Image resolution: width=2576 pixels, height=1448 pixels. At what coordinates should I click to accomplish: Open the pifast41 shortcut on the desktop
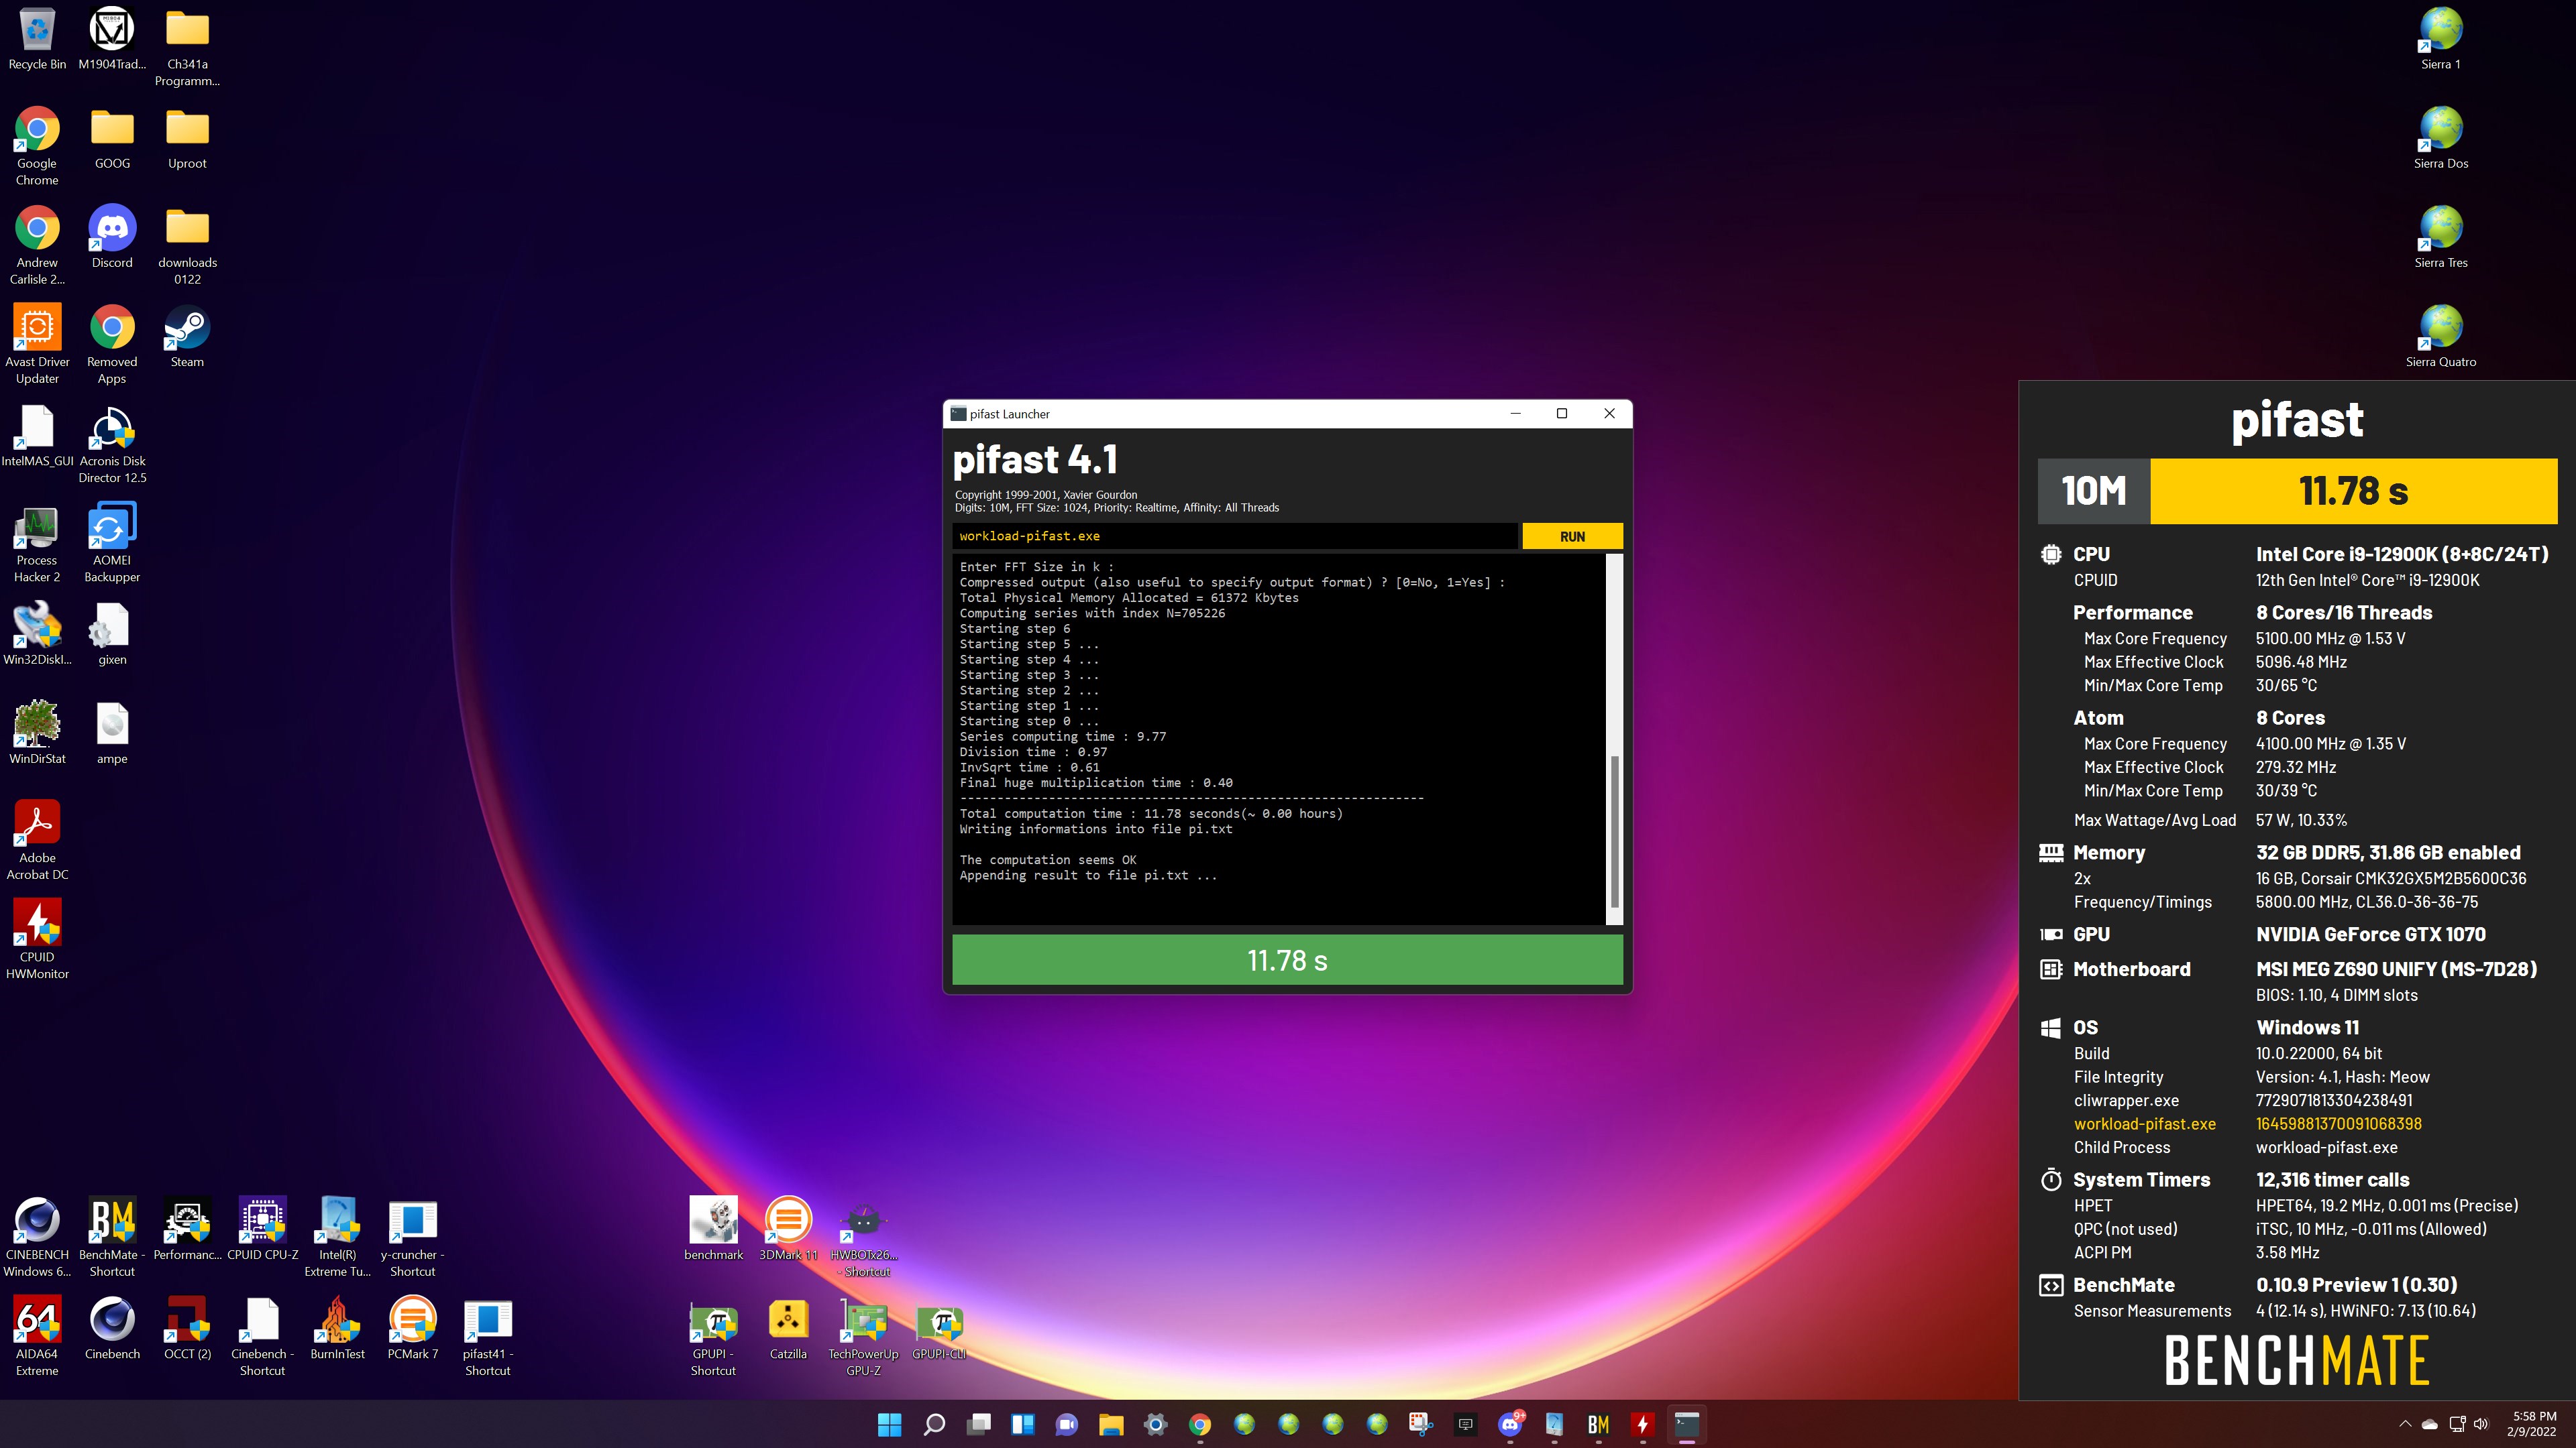(x=487, y=1336)
